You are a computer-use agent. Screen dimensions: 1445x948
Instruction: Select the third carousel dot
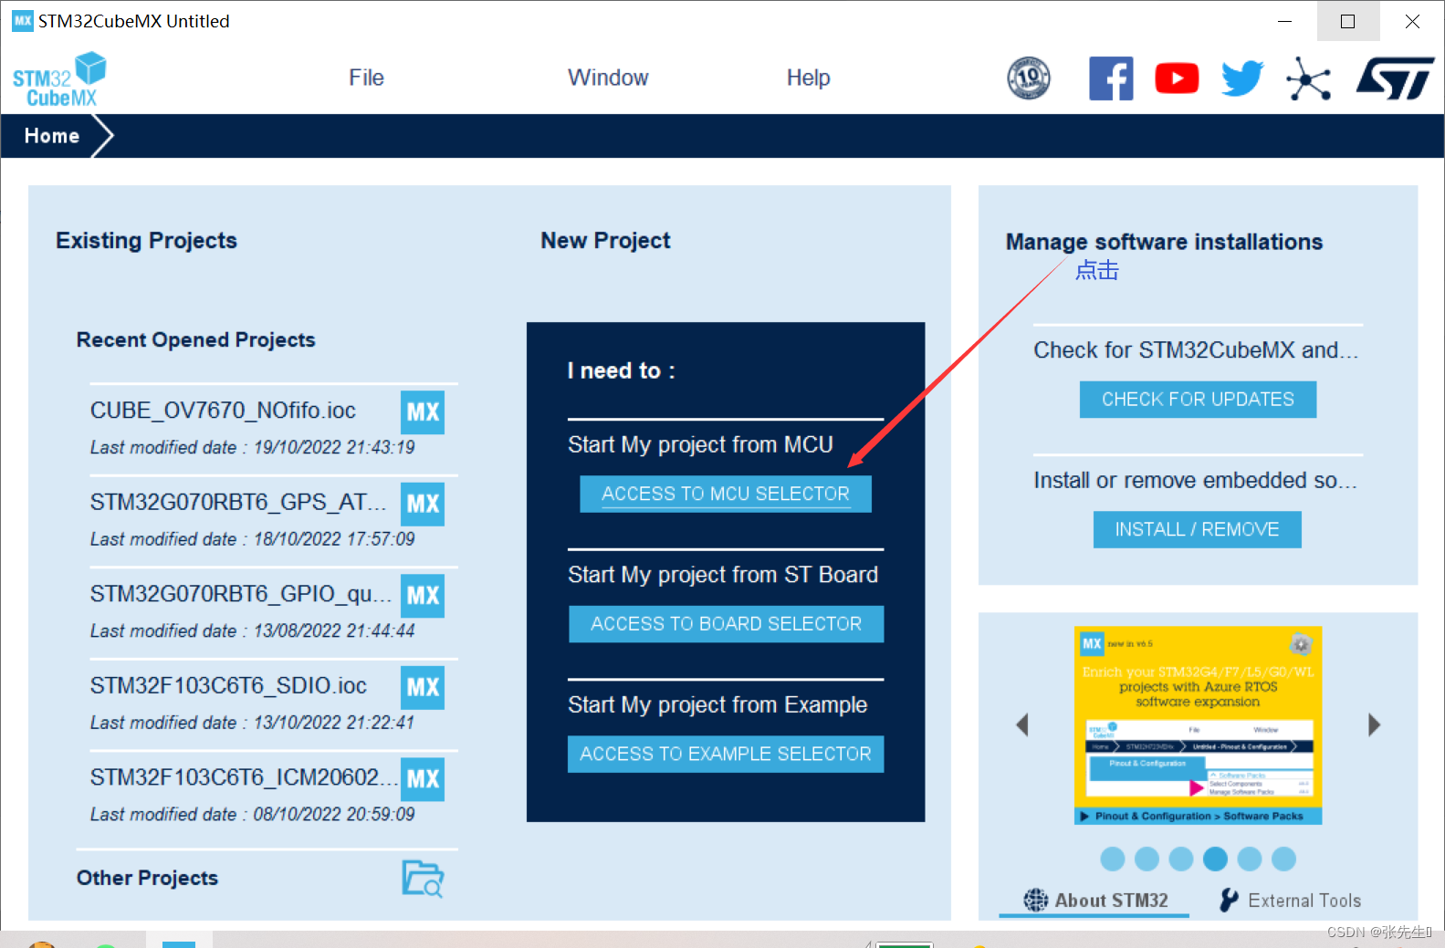pos(1181,859)
